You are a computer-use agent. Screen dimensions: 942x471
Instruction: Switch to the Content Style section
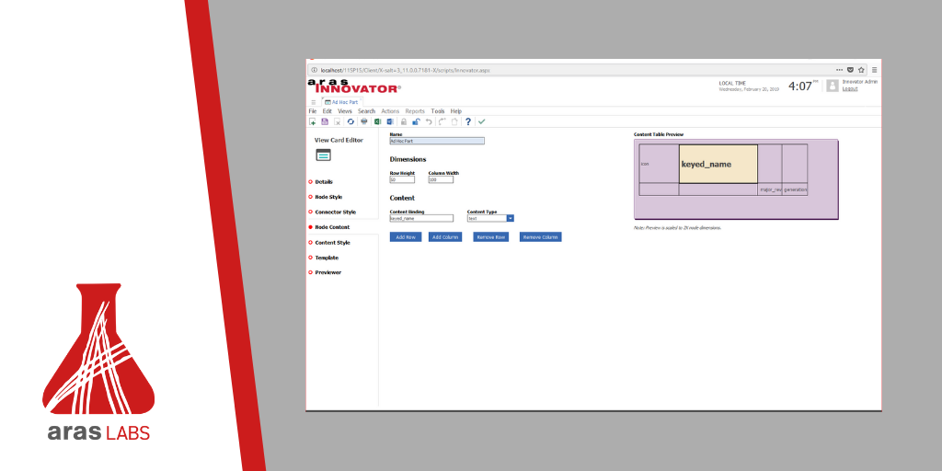(x=332, y=243)
